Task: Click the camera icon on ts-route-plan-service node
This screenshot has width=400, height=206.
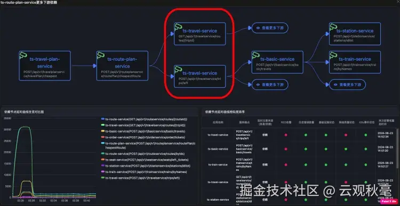Action: coord(101,55)
